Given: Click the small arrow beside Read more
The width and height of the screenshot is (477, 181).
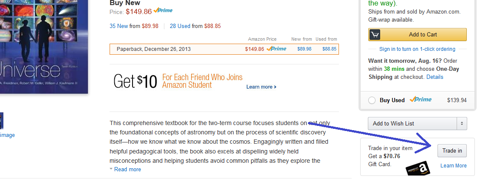Looking at the screenshot, I should (x=111, y=169).
